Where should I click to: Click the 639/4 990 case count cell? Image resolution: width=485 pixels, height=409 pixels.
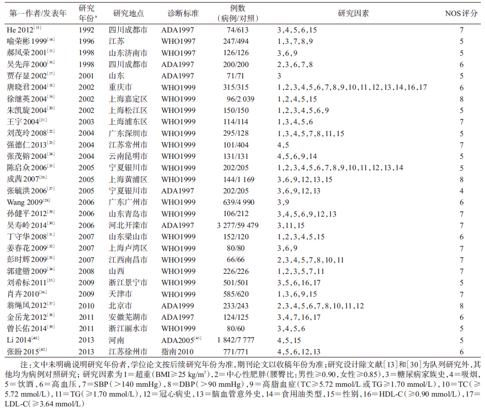pos(238,203)
